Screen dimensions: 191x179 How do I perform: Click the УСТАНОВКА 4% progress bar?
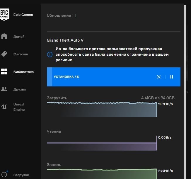(x=103, y=77)
